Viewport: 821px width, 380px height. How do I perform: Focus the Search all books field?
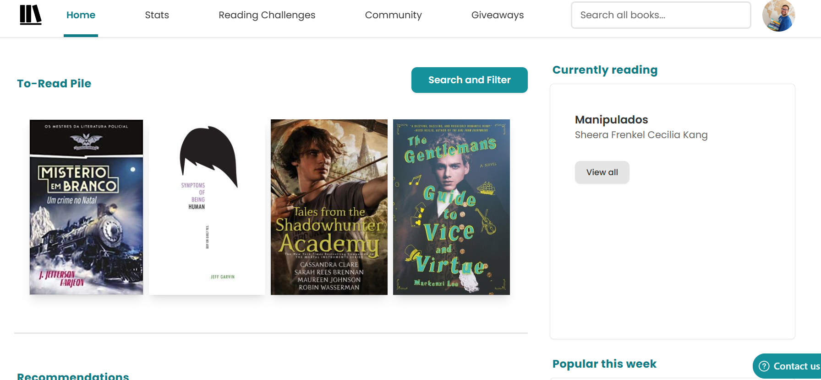660,15
